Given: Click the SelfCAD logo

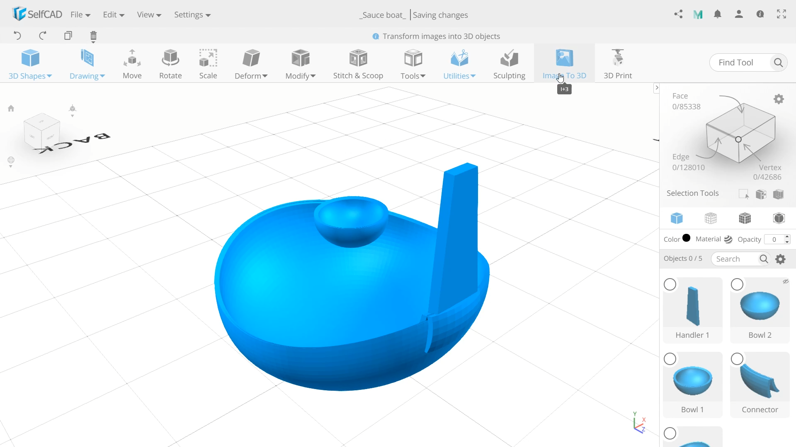Looking at the screenshot, I should point(37,14).
